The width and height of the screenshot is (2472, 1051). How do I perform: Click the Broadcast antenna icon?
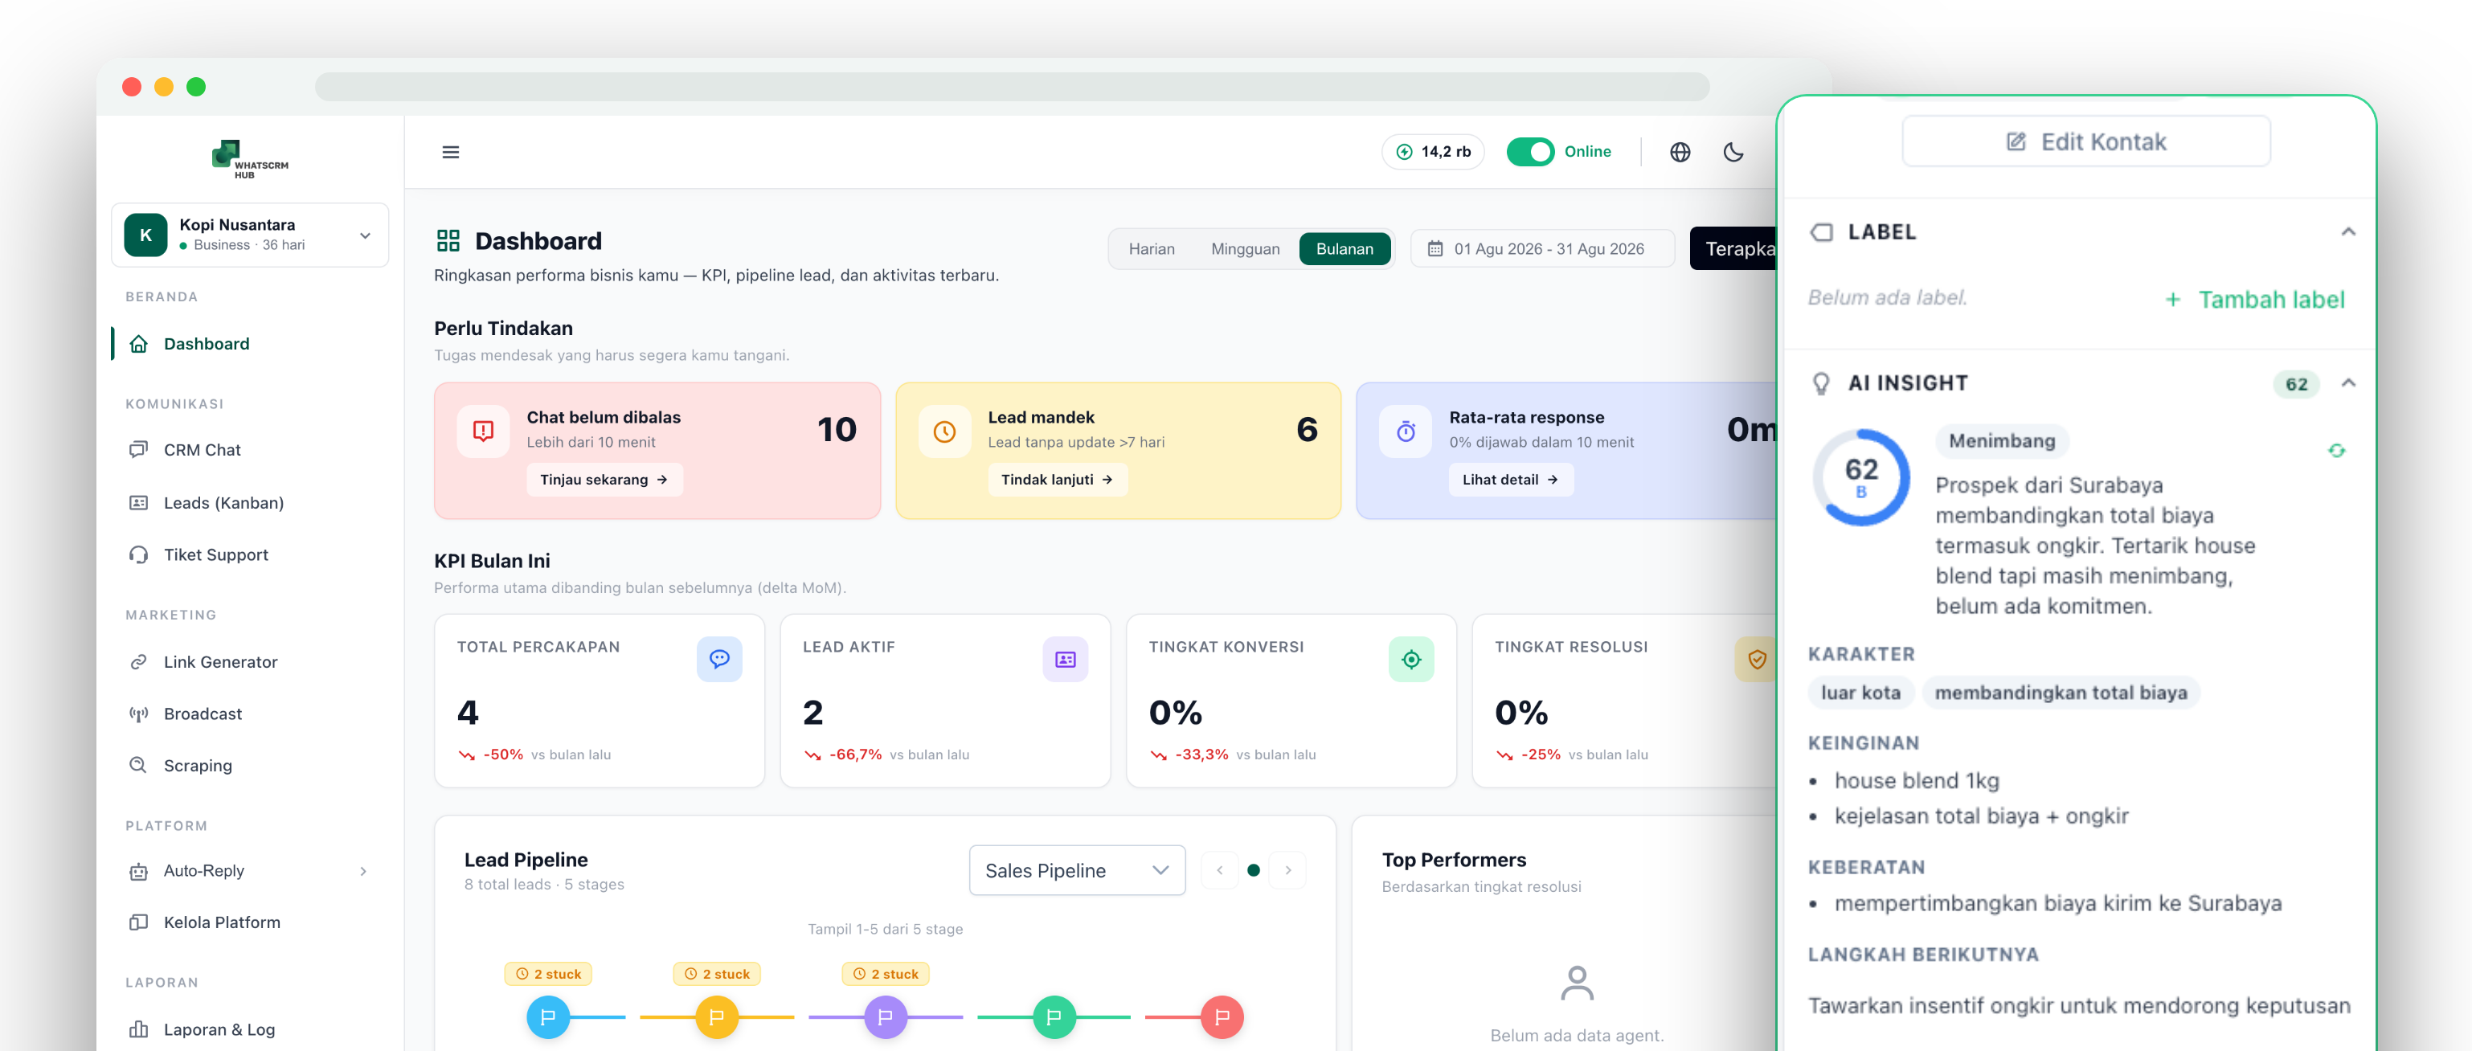tap(138, 714)
